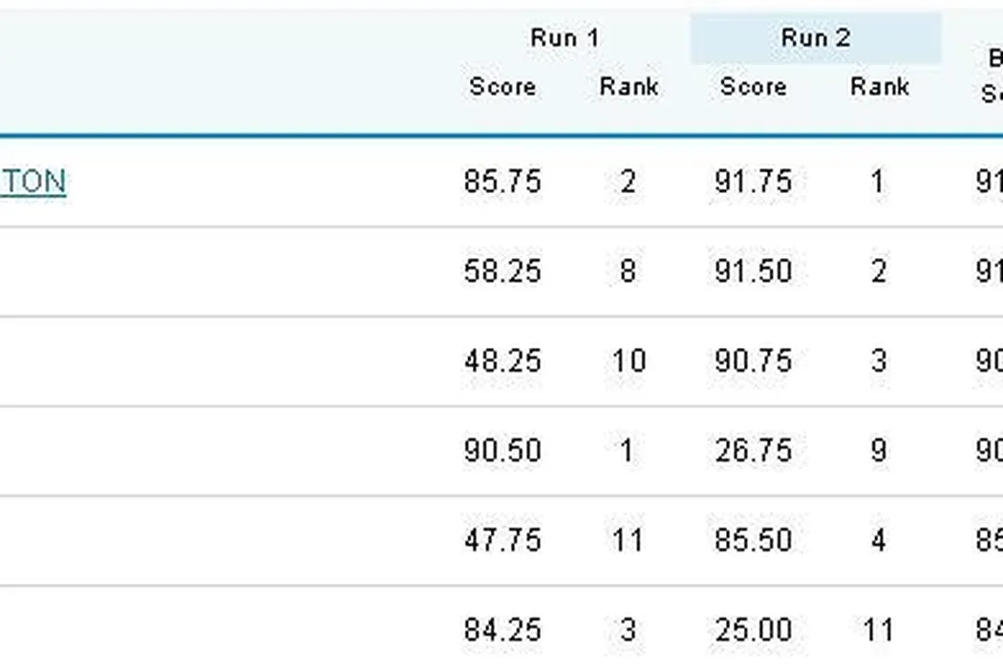
Task: Select the 84.25 score cell
Action: (x=502, y=630)
